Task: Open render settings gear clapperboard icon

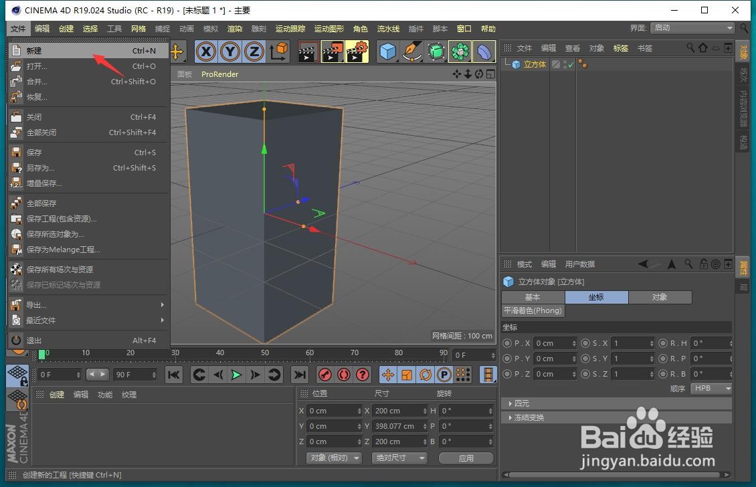Action: pyautogui.click(x=357, y=52)
